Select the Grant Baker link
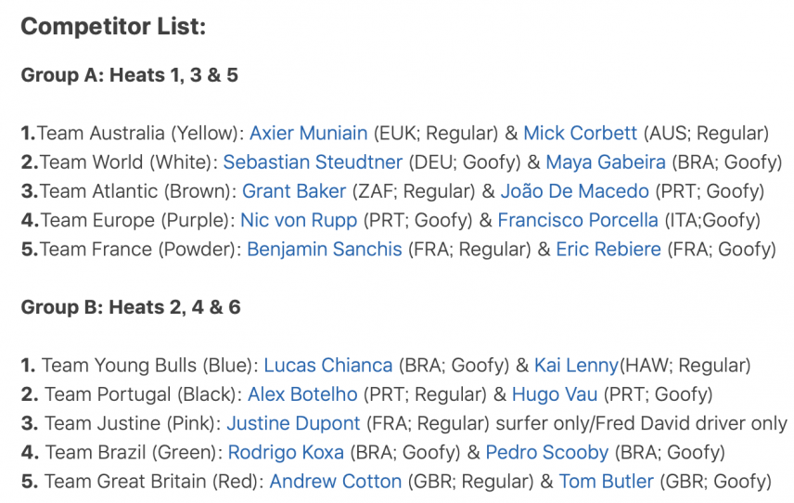Screen dimensions: 794x503 coord(294,191)
